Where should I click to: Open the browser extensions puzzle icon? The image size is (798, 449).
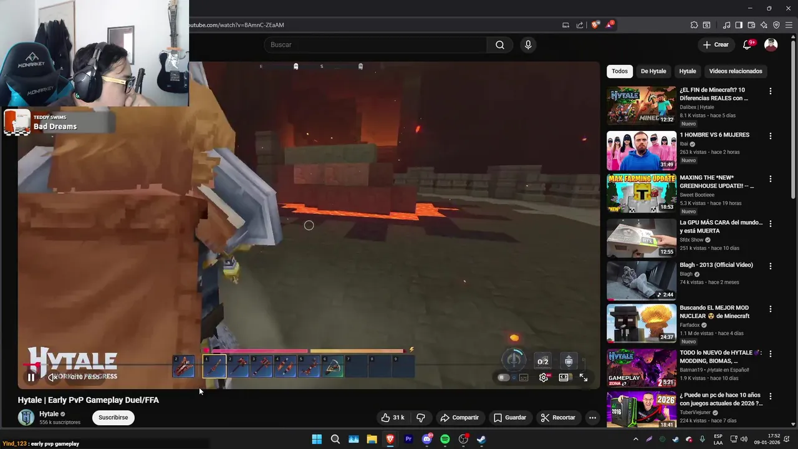[694, 25]
